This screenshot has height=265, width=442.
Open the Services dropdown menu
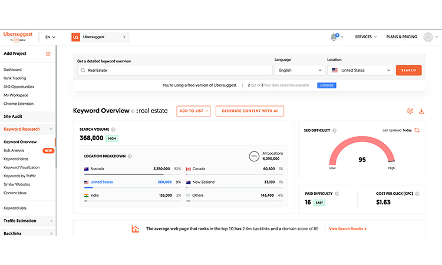pyautogui.click(x=365, y=37)
